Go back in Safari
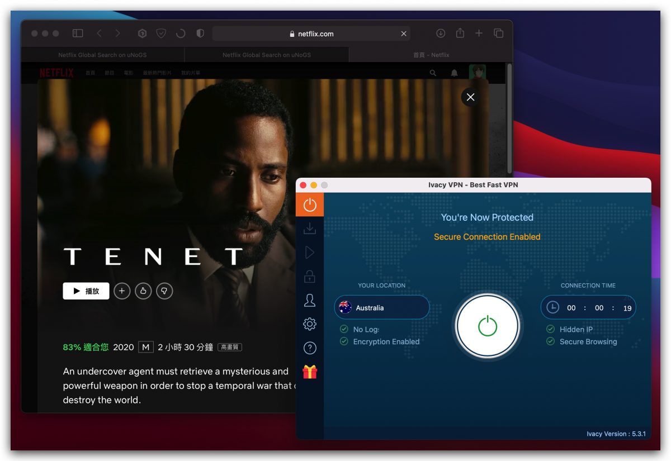 point(100,34)
